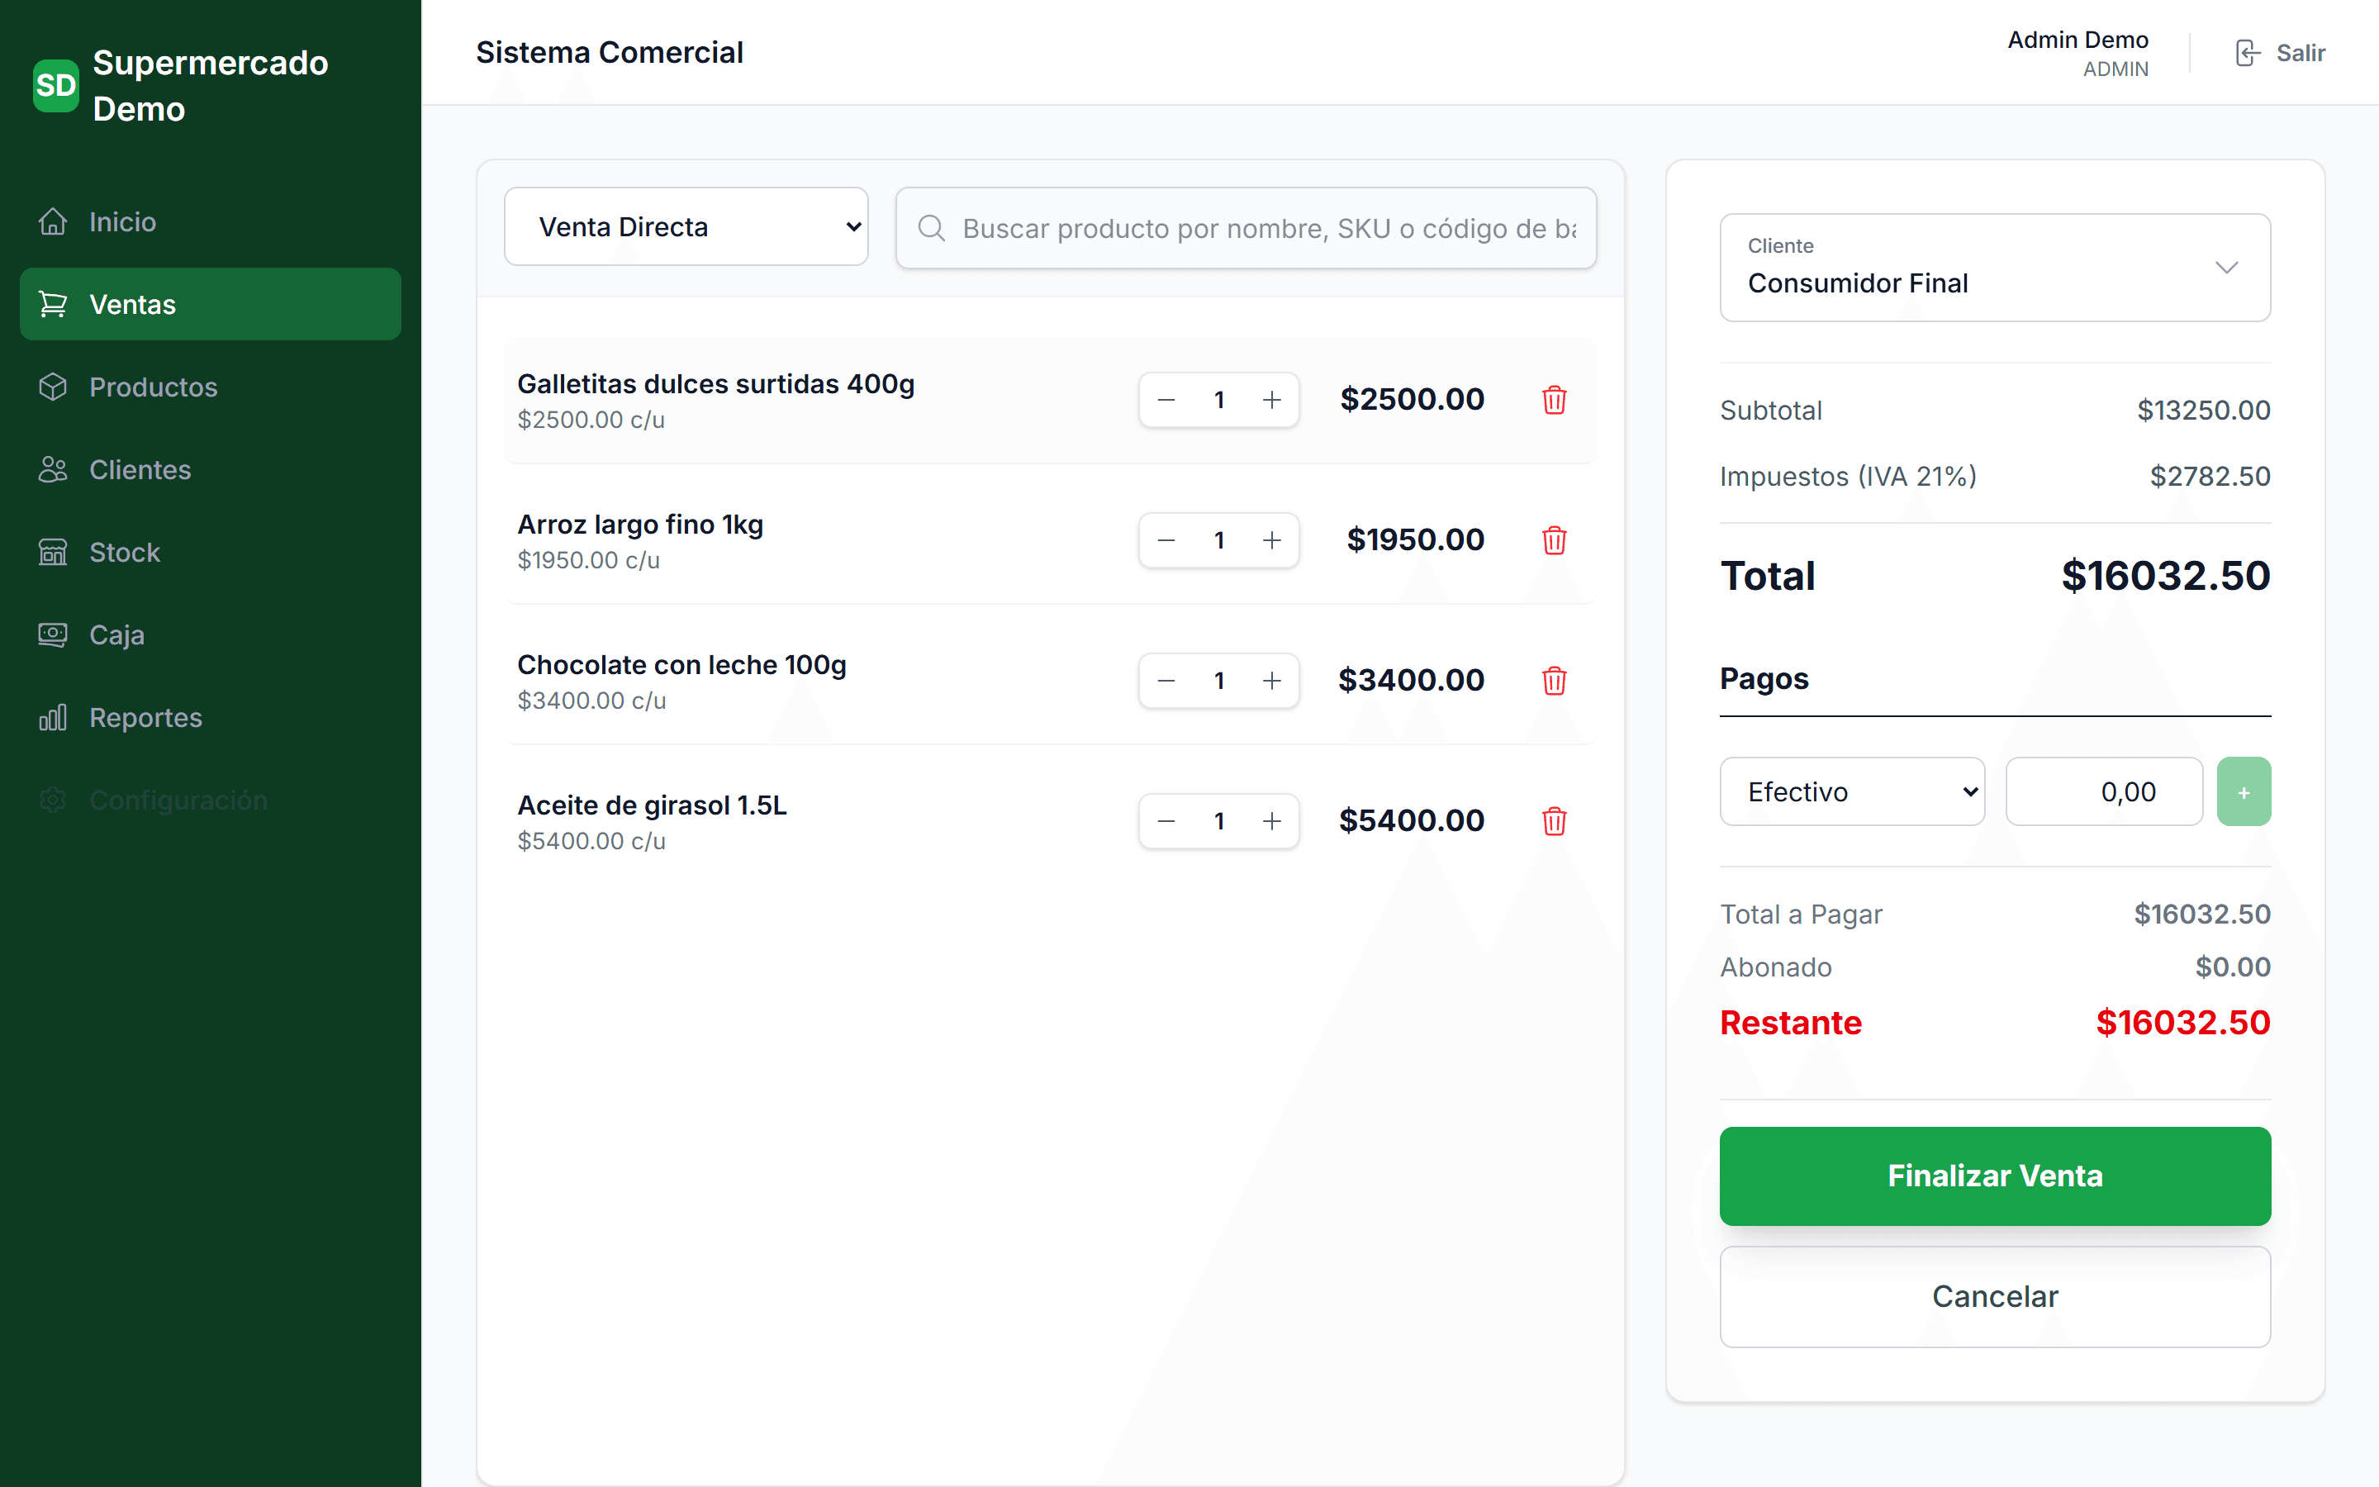Open Inicio from the sidebar
This screenshot has height=1487, width=2379.
[211, 222]
